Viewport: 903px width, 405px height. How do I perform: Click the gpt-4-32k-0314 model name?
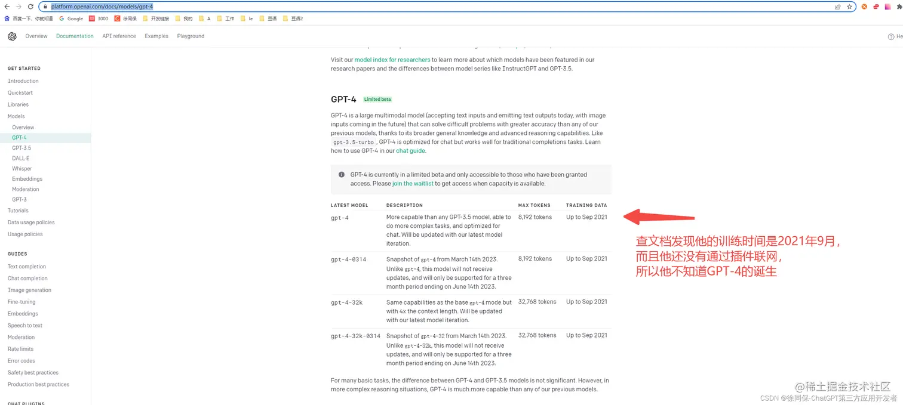355,336
